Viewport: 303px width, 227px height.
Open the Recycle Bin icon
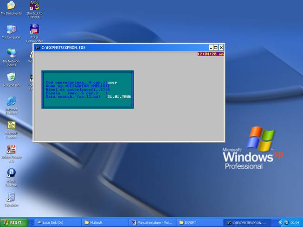[11, 80]
